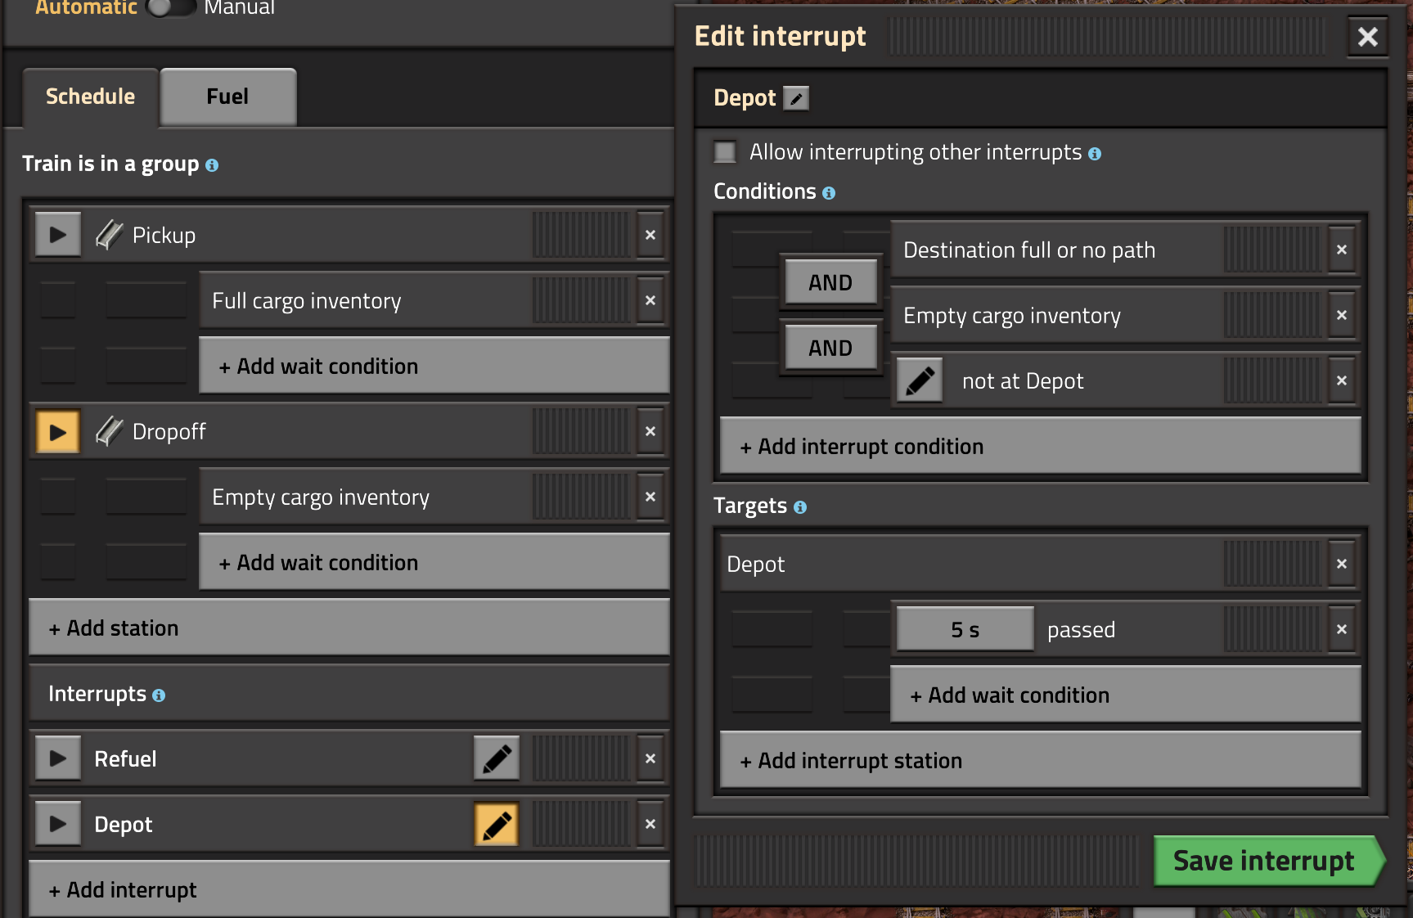This screenshot has height=918, width=1413.
Task: Trigger the Refuel interrupt play arrow
Action: 57,758
